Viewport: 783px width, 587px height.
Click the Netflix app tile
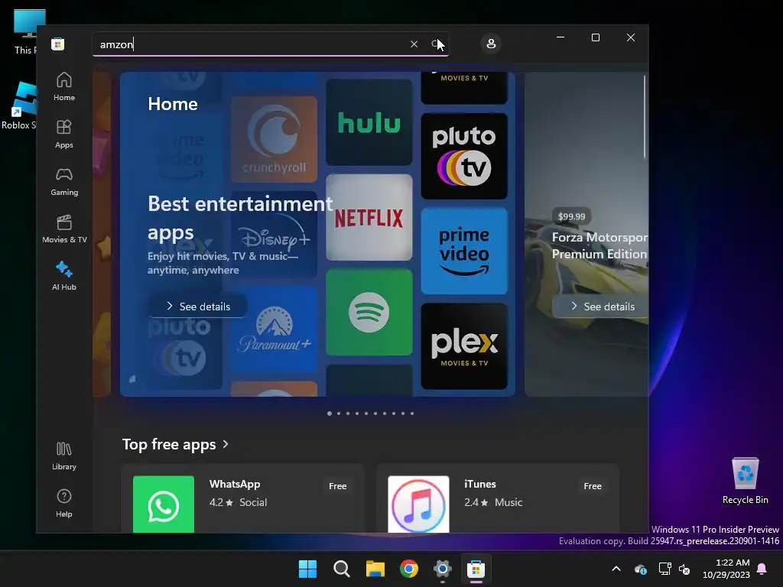click(x=369, y=218)
